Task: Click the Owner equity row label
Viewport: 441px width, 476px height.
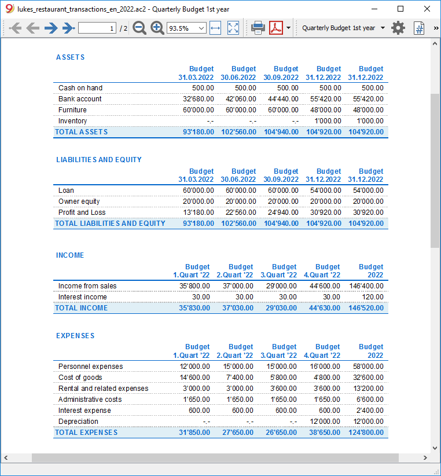Action: [x=79, y=202]
